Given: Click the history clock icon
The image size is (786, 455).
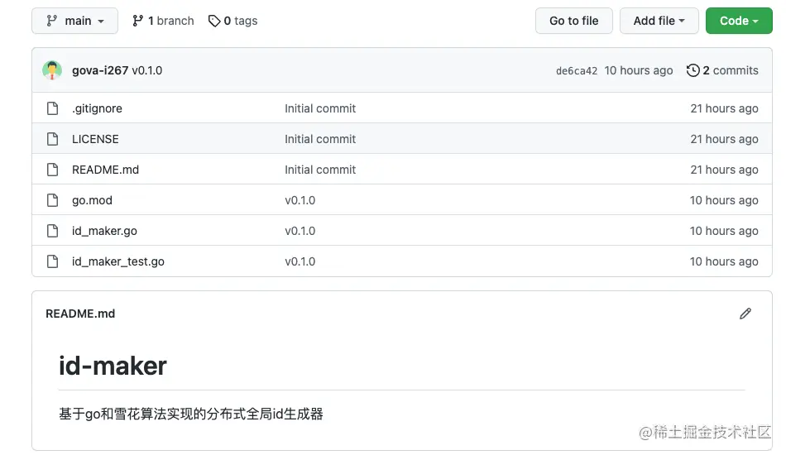Looking at the screenshot, I should tap(693, 70).
